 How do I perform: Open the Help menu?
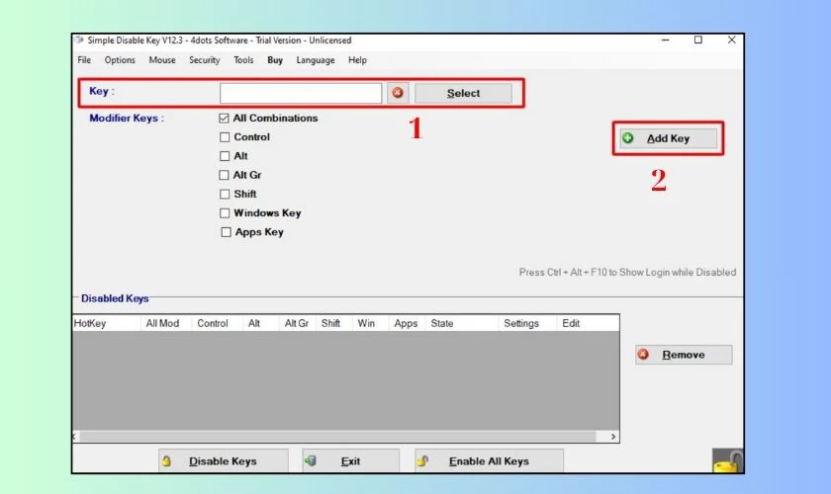click(357, 60)
